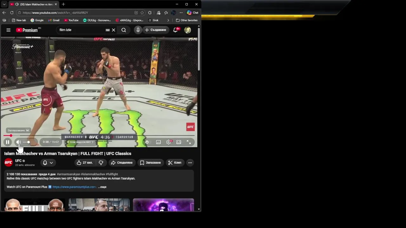Open the YouTube bookmark
Screen dimensions: 406x228
click(x=71, y=20)
